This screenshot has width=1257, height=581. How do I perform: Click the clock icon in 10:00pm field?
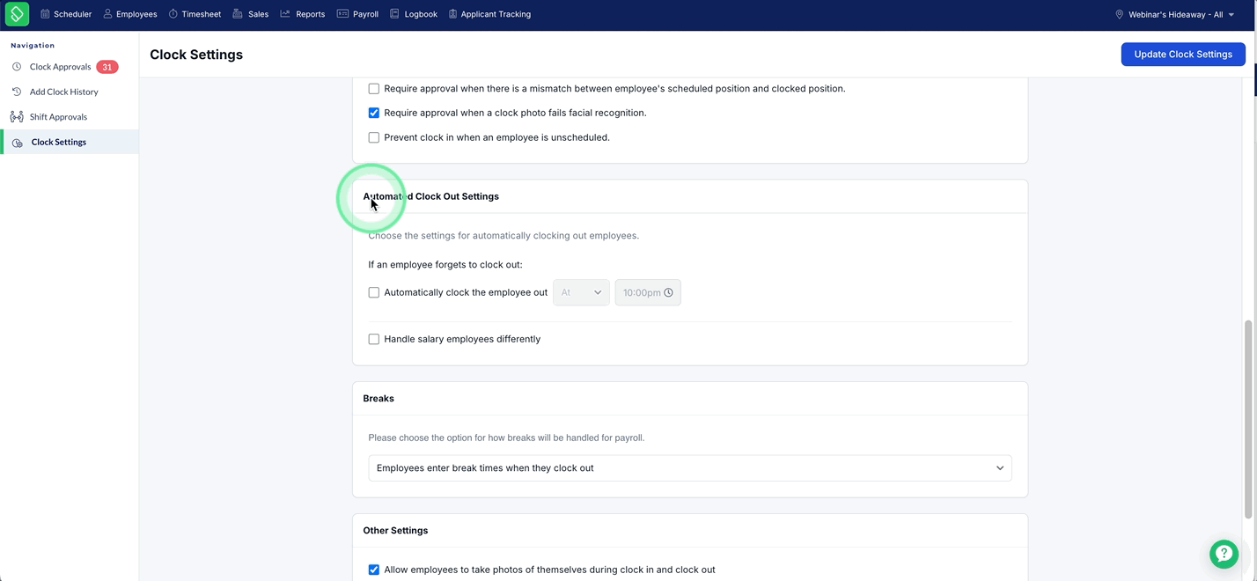coord(668,292)
